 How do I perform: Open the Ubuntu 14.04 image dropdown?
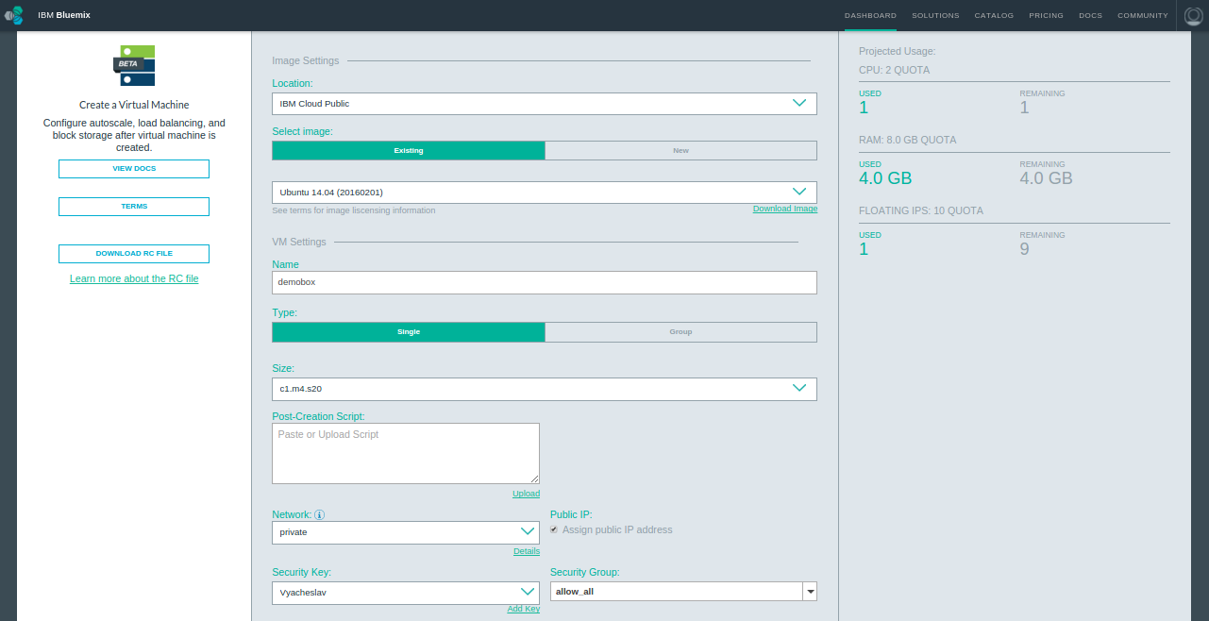click(x=545, y=193)
